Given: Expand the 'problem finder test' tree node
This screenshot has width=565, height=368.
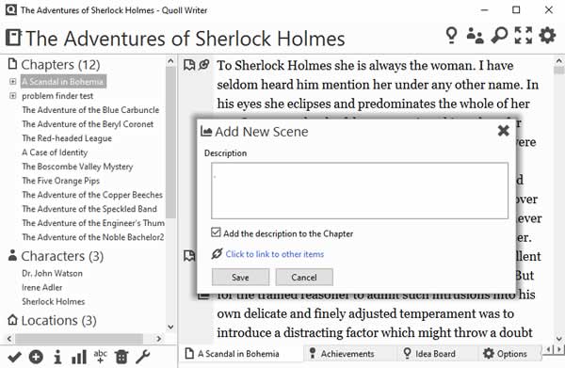Looking at the screenshot, I should [x=12, y=96].
